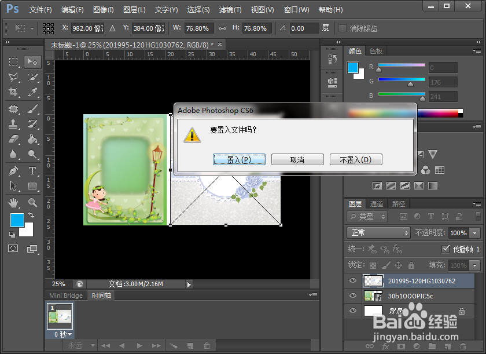
Task: Click the reference point location grid
Action: (x=48, y=28)
